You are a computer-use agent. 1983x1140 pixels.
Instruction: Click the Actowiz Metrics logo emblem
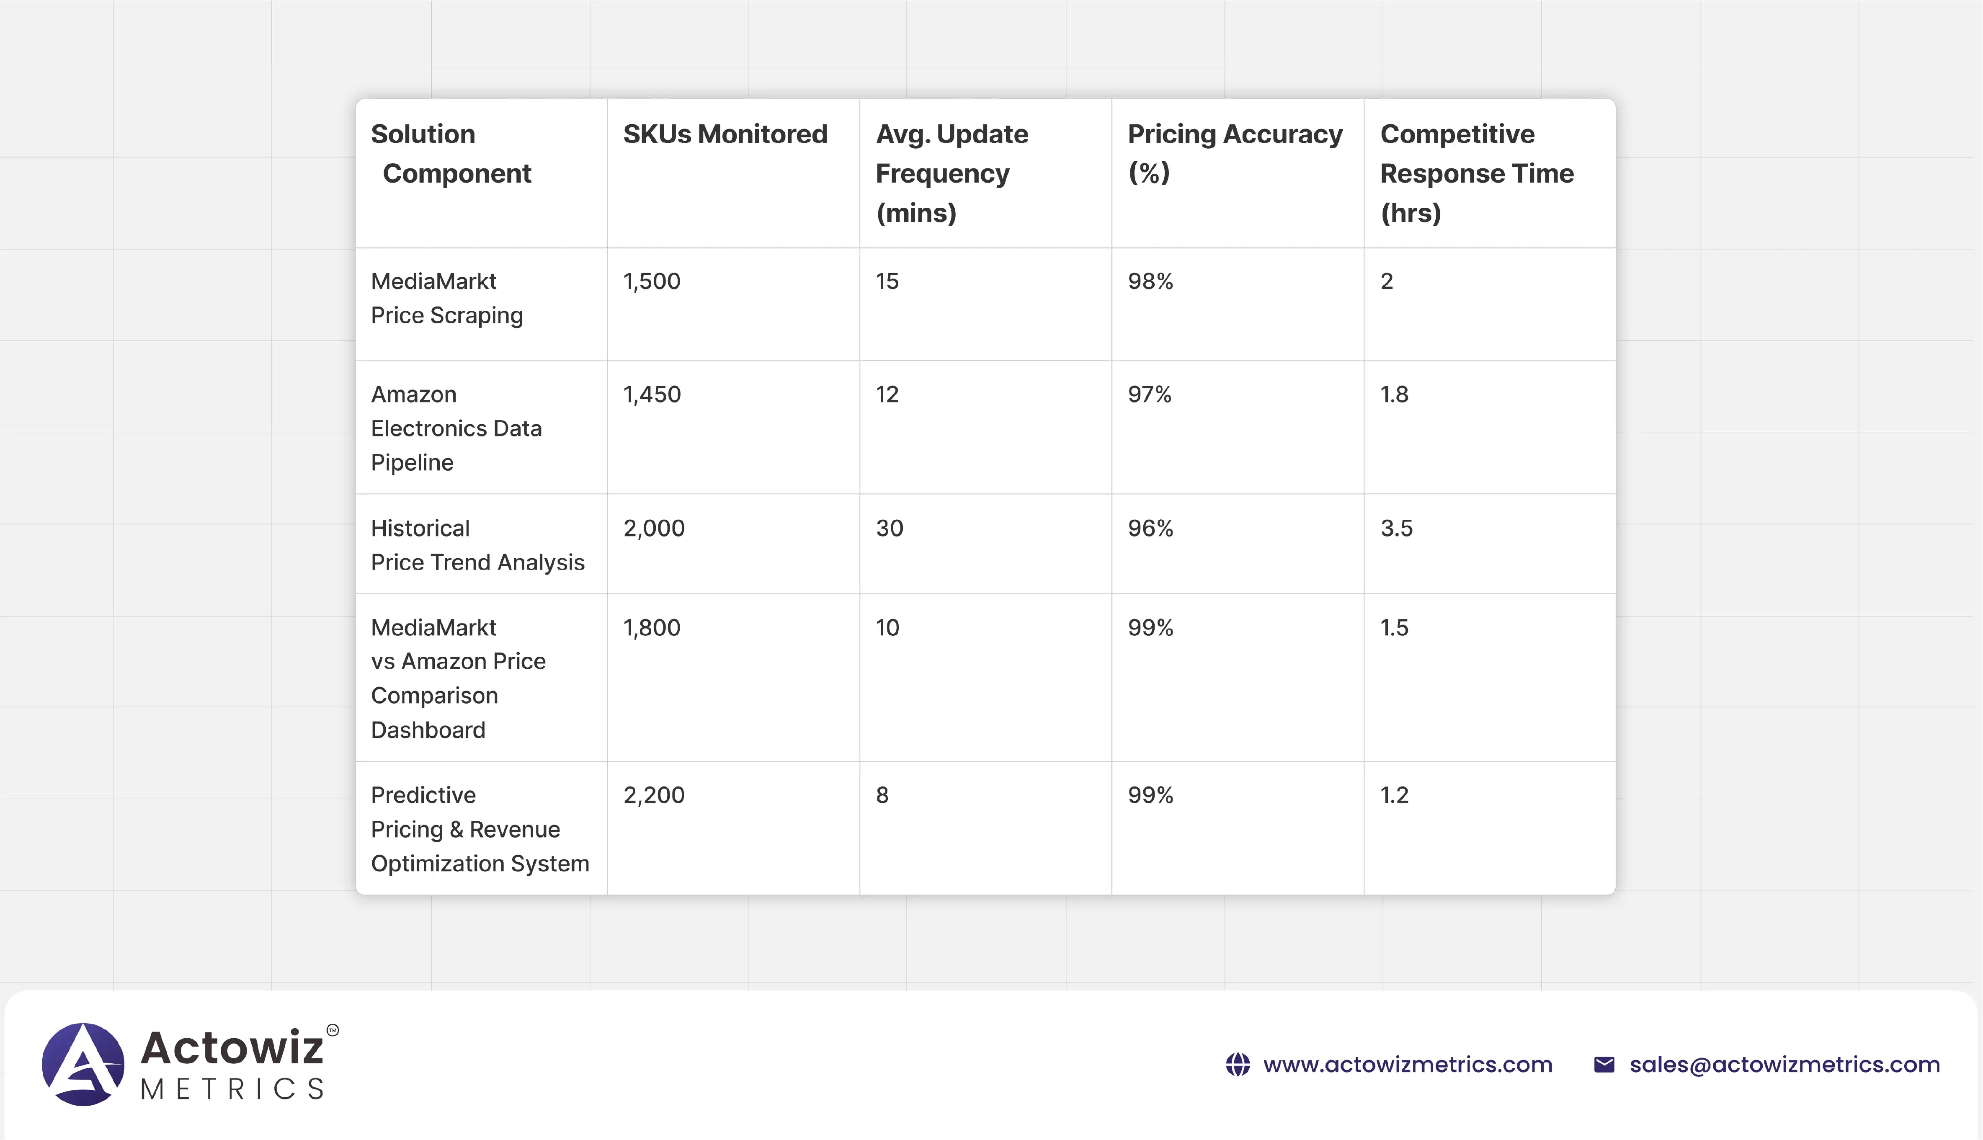pos(83,1064)
